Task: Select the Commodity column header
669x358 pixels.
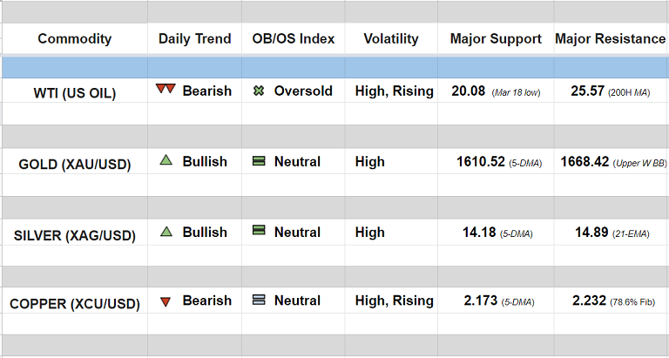Action: click(x=75, y=38)
